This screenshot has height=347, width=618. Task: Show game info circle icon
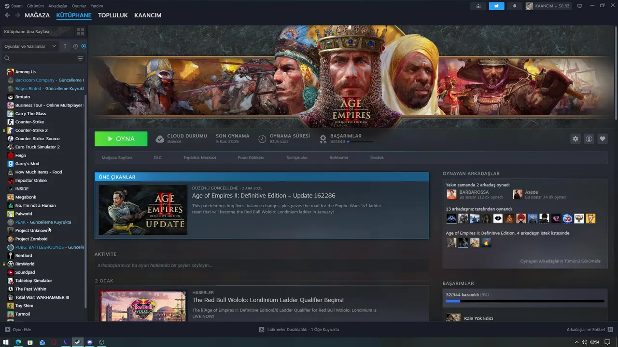[x=589, y=139]
